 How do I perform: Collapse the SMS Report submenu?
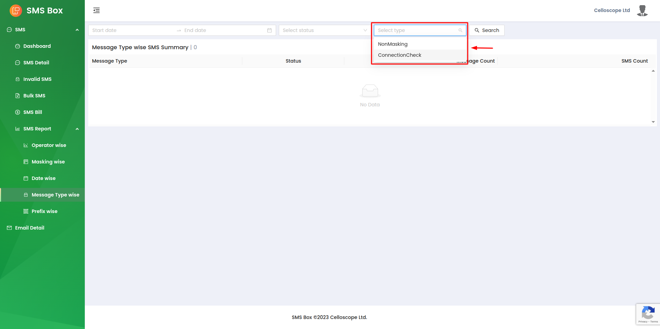pos(77,129)
